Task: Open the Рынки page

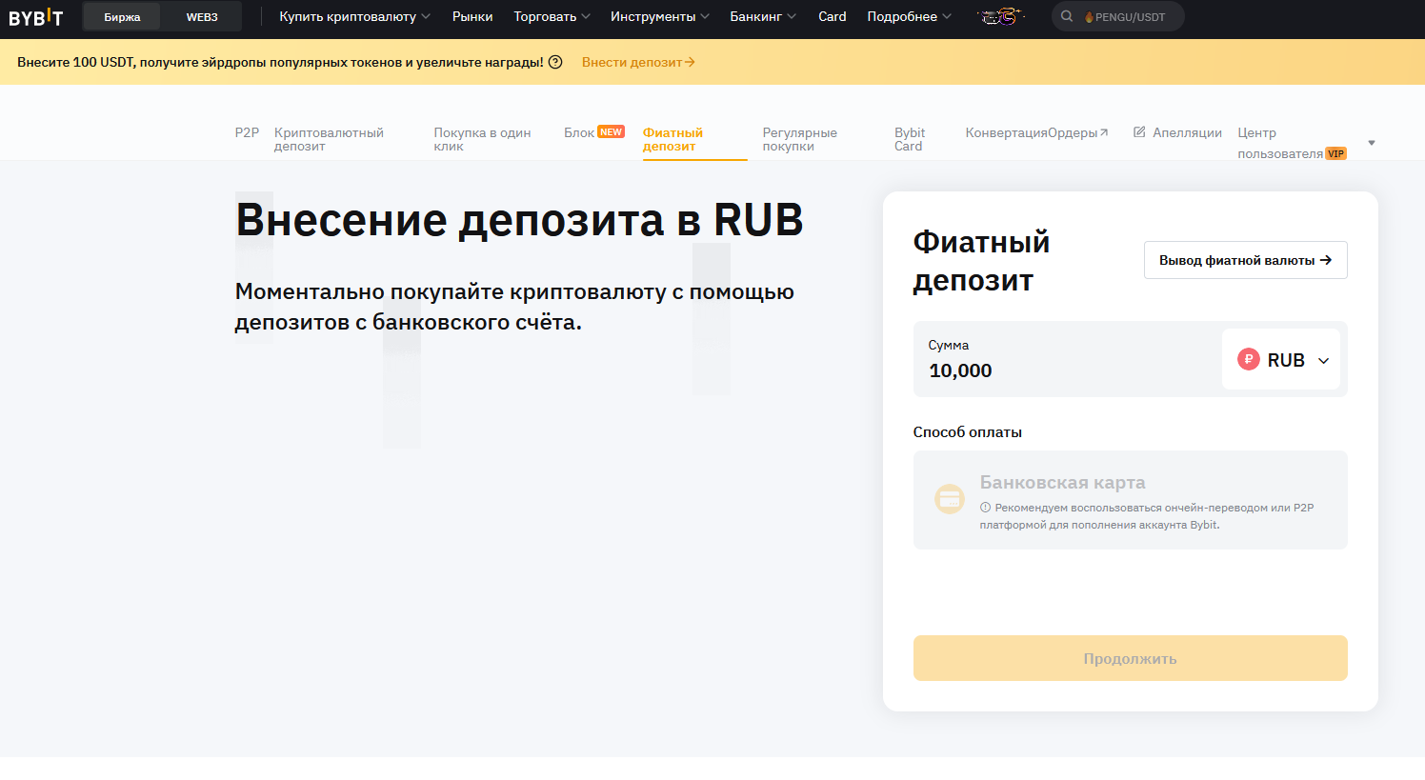Action: pos(472,17)
